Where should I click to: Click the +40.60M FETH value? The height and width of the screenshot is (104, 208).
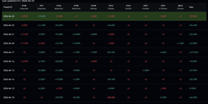[x=111, y=25]
